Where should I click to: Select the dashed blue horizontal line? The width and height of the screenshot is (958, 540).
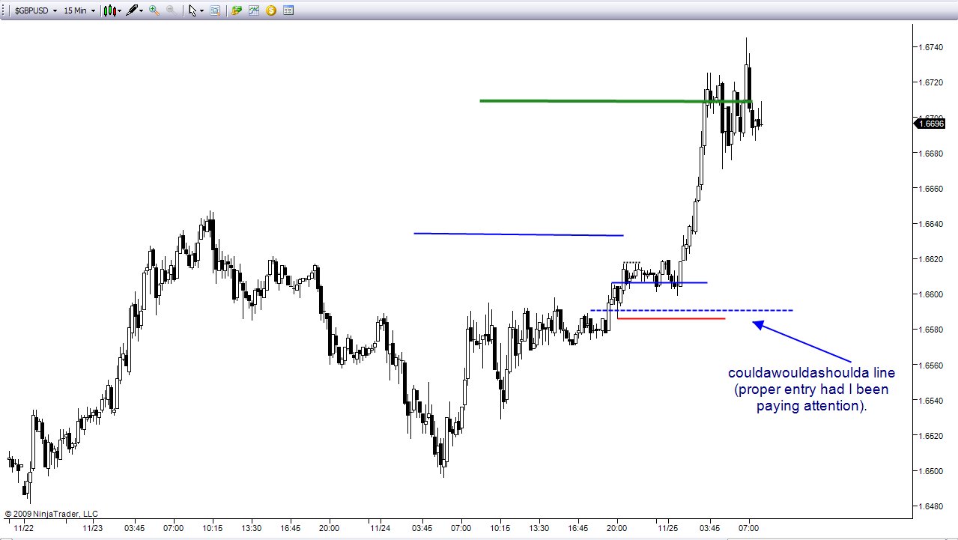pyautogui.click(x=691, y=310)
